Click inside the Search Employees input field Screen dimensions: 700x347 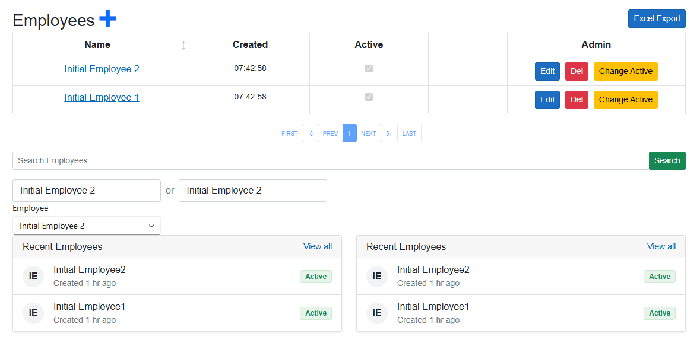click(237, 160)
